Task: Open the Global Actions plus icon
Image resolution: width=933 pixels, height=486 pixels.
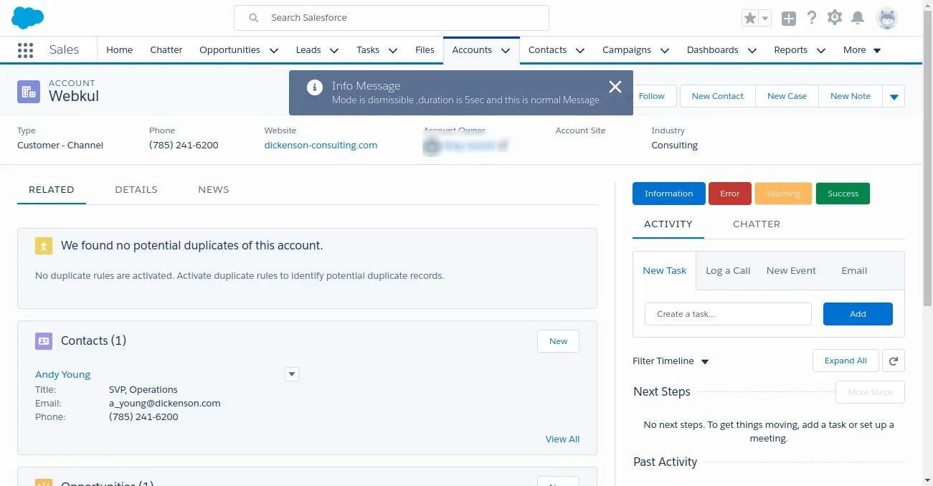Action: [x=789, y=19]
